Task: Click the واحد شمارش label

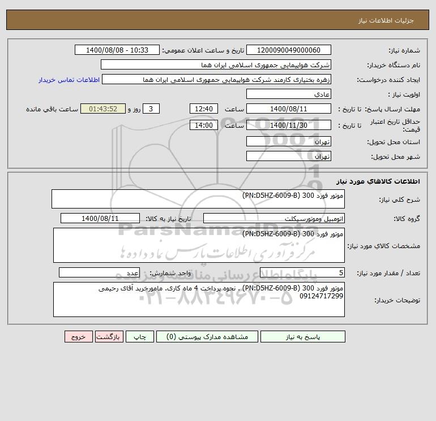Action: pyautogui.click(x=170, y=273)
